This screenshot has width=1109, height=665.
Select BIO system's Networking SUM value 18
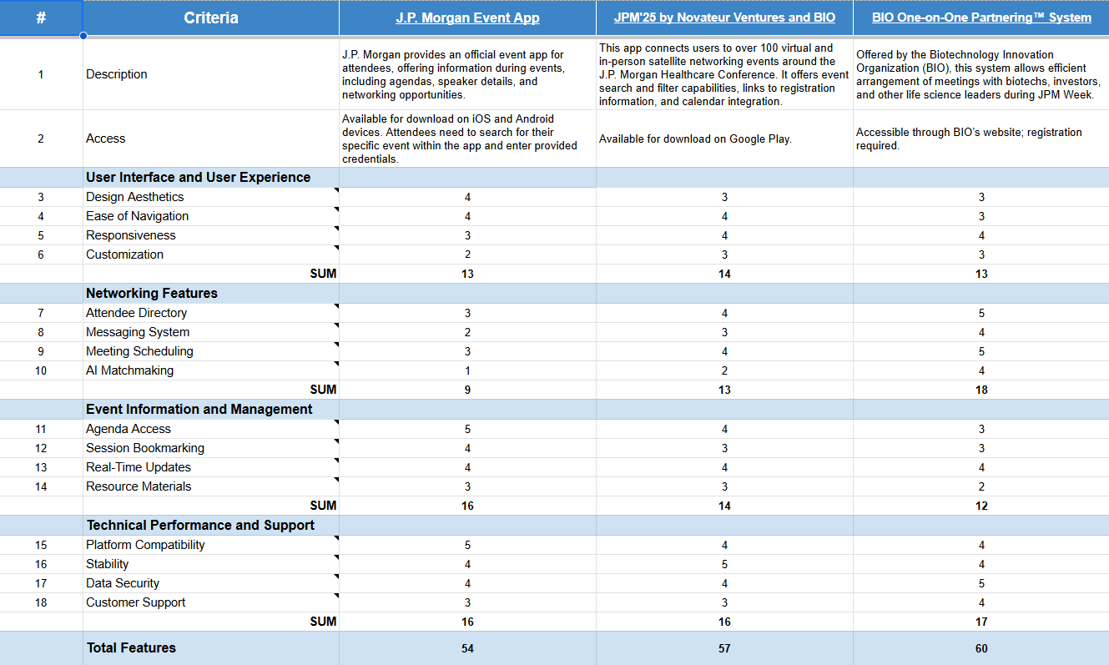(981, 390)
